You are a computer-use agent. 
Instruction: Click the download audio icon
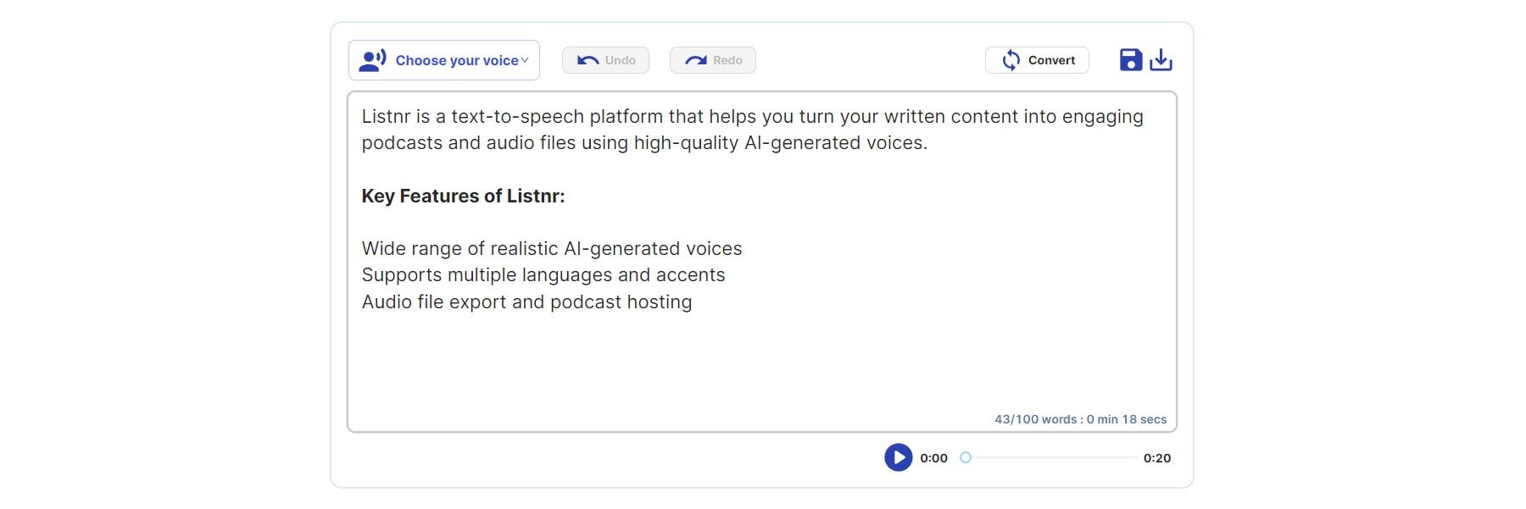tap(1161, 60)
